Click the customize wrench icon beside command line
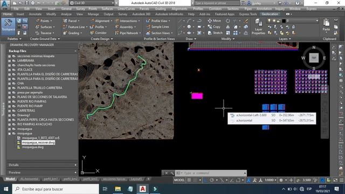 [172, 173]
